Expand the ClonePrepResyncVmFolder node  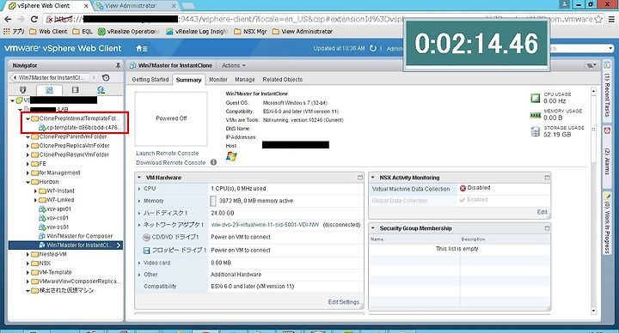pos(28,154)
